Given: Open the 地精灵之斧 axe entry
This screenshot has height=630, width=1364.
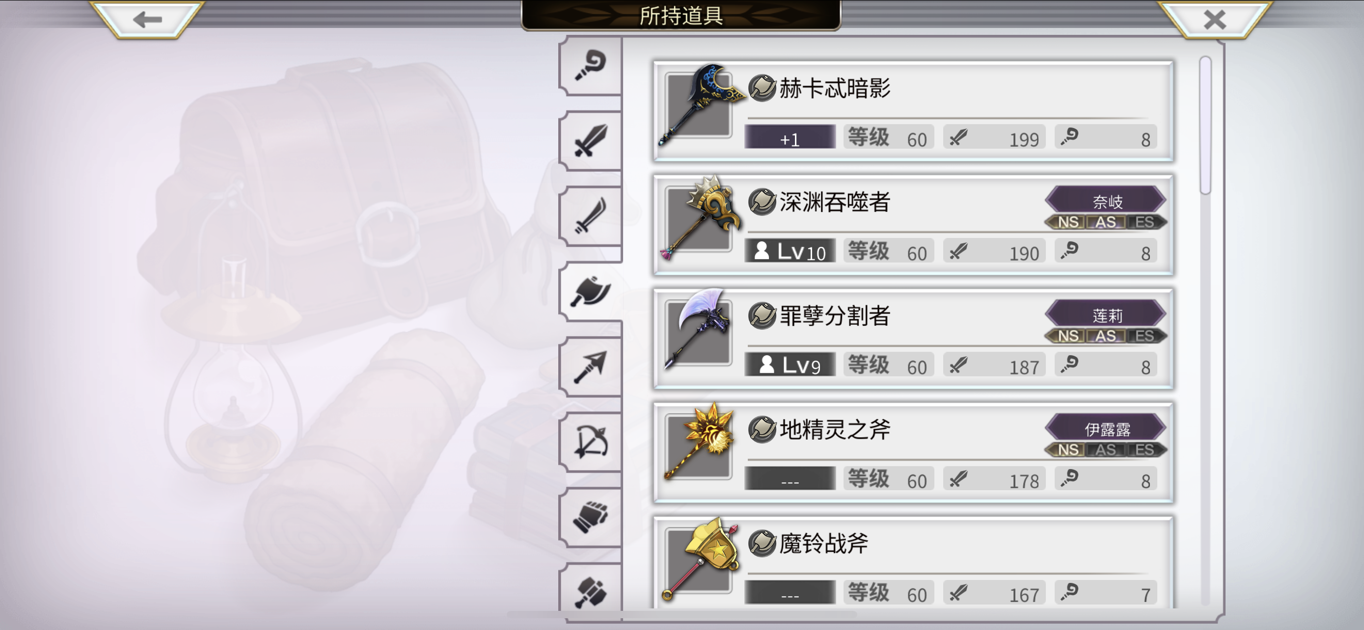Looking at the screenshot, I should (x=913, y=452).
